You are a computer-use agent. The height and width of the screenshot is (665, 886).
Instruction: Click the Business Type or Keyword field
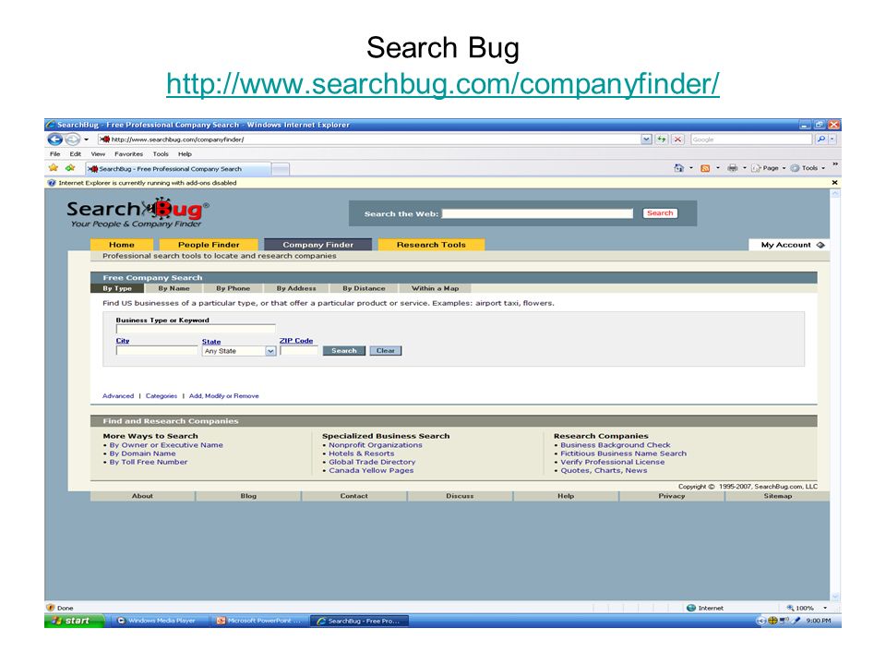(x=196, y=329)
